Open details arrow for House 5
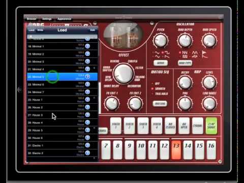This screenshot has width=244, height=183. [x=87, y=130]
